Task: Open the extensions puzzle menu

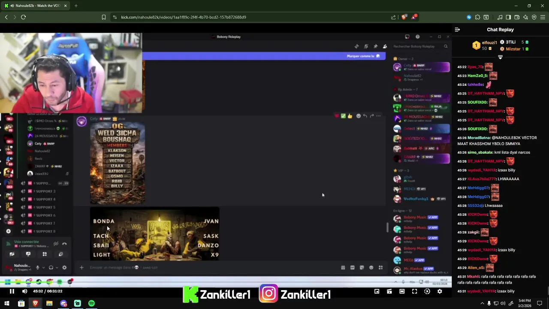Action: [x=477, y=17]
